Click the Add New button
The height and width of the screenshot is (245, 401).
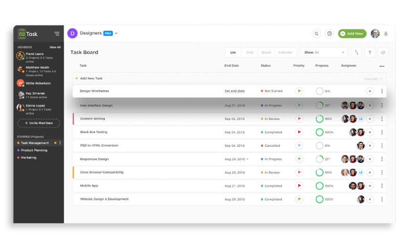[x=352, y=33]
